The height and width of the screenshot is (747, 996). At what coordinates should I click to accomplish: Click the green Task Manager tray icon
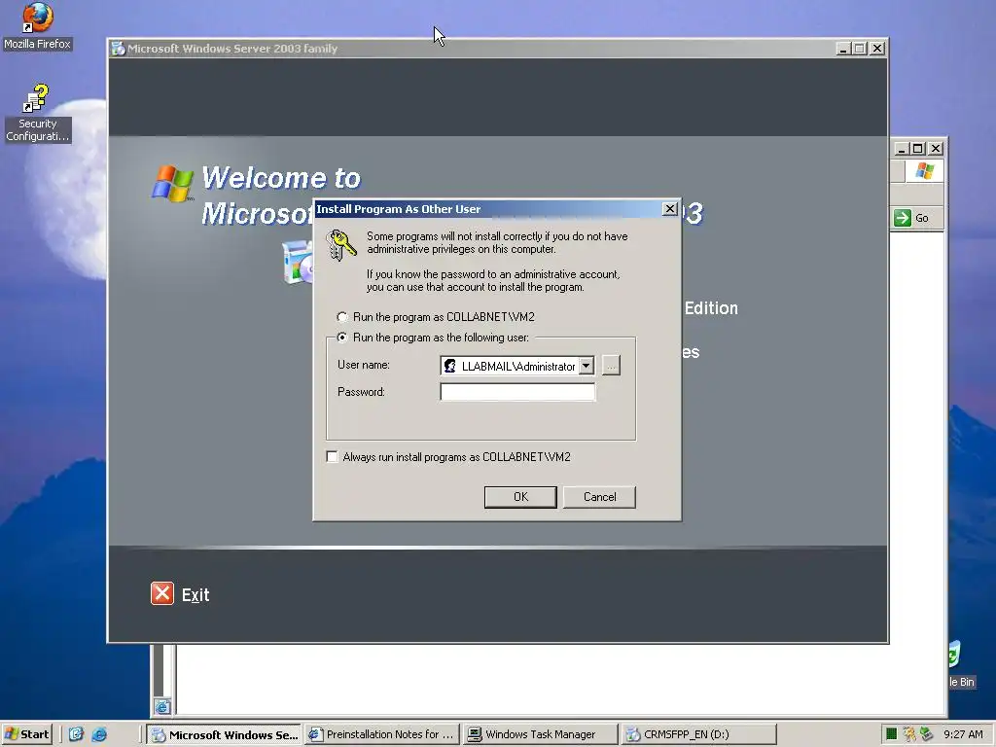tap(892, 734)
